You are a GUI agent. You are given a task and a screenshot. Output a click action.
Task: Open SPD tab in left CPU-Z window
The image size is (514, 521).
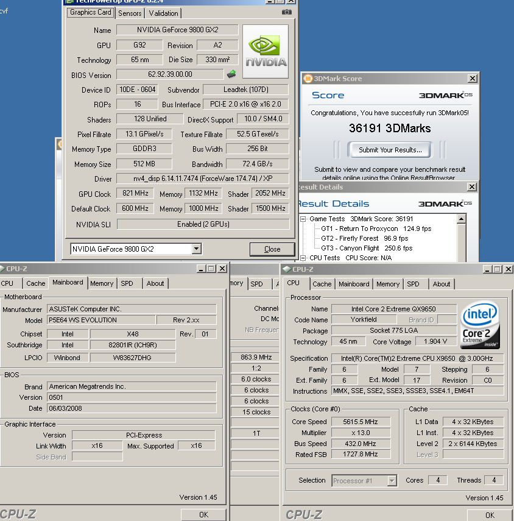pos(127,283)
